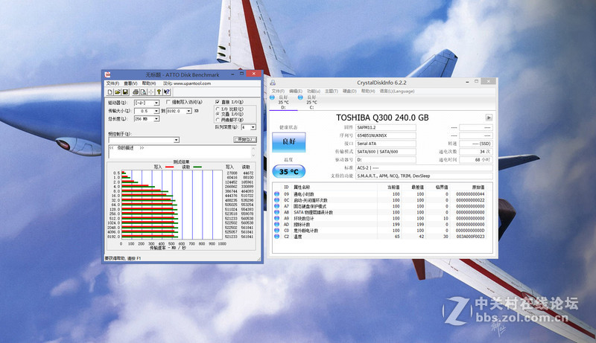Open the Total Length dropdown showing 256 MB
The image size is (596, 343).
[156, 119]
